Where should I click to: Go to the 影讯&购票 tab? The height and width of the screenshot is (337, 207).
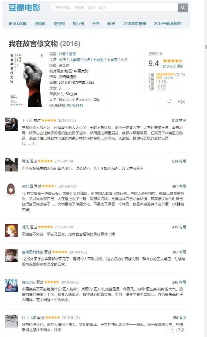pos(18,23)
